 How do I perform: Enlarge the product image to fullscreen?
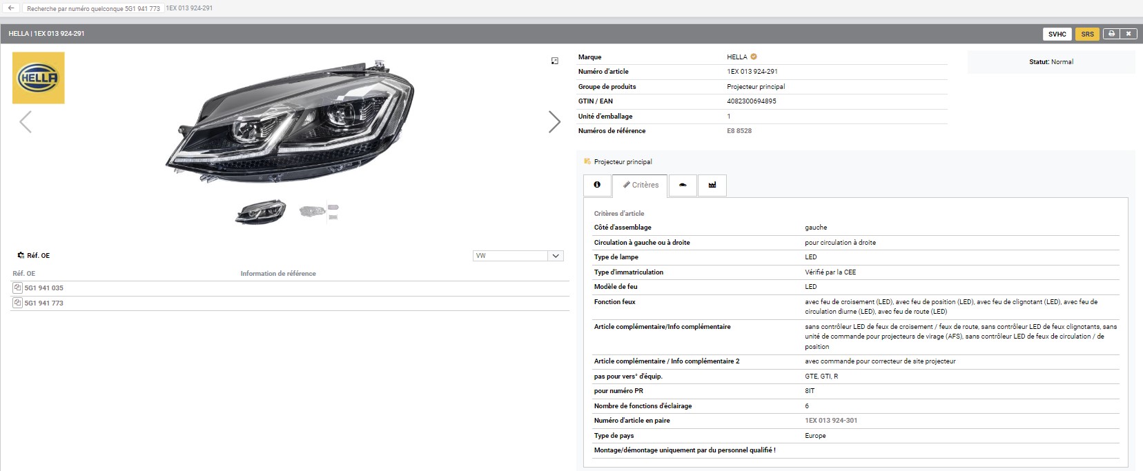pyautogui.click(x=555, y=61)
